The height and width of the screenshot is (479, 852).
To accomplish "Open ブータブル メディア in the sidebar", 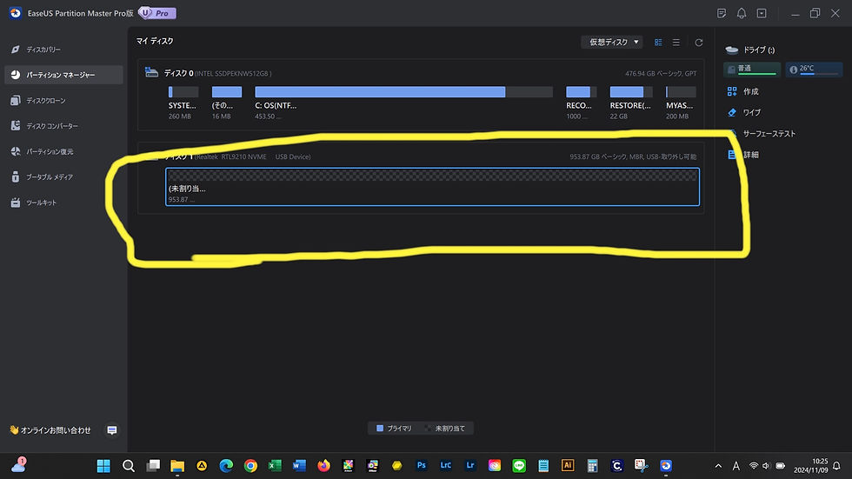I will pyautogui.click(x=63, y=177).
